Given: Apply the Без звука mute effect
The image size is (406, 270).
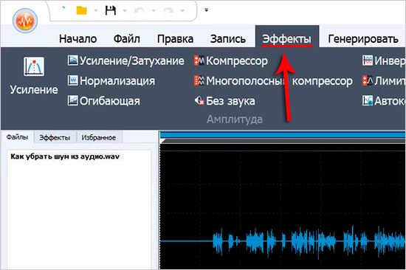Looking at the screenshot, I should (224, 101).
